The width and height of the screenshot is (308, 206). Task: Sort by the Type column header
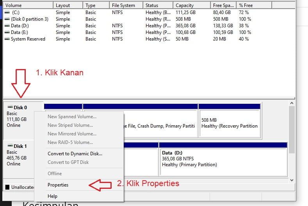coord(96,5)
